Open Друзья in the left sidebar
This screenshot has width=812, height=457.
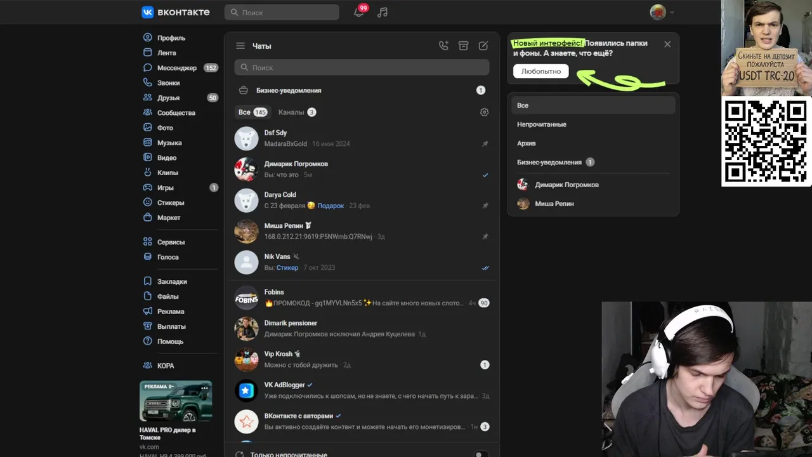(169, 98)
